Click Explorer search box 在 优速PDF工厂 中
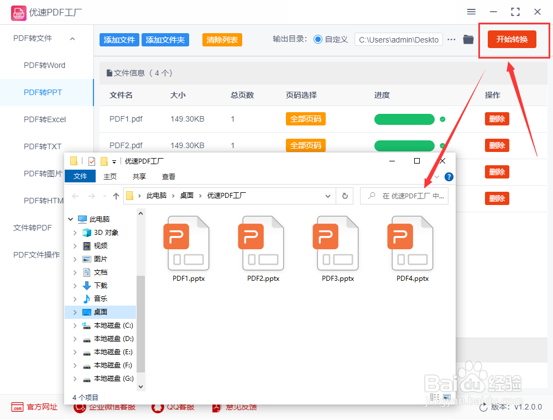The width and height of the screenshot is (553, 420). [x=404, y=196]
